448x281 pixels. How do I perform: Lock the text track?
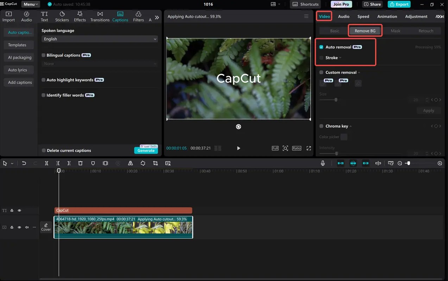click(12, 210)
